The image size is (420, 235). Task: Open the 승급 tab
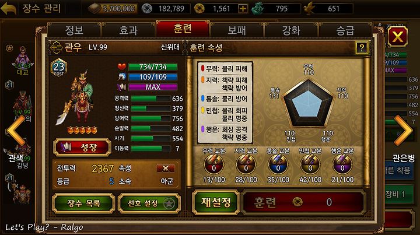point(345,30)
